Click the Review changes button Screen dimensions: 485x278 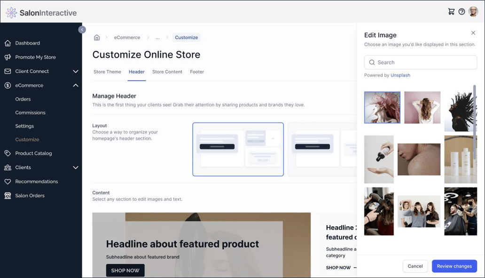[454, 266]
